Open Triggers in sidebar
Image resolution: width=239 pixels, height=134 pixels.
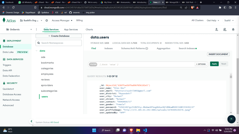(7, 65)
